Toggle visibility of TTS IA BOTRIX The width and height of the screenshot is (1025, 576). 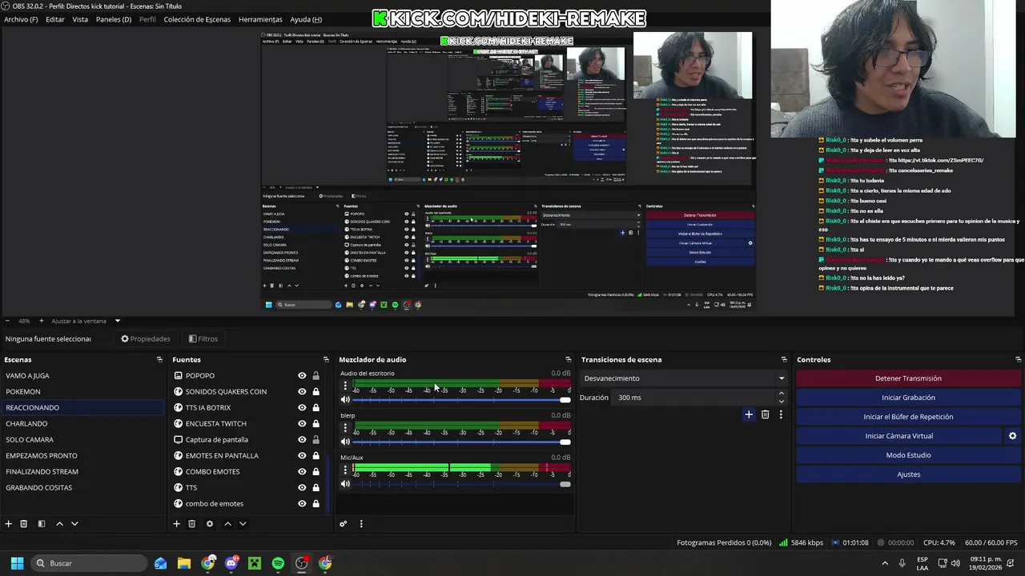click(302, 408)
